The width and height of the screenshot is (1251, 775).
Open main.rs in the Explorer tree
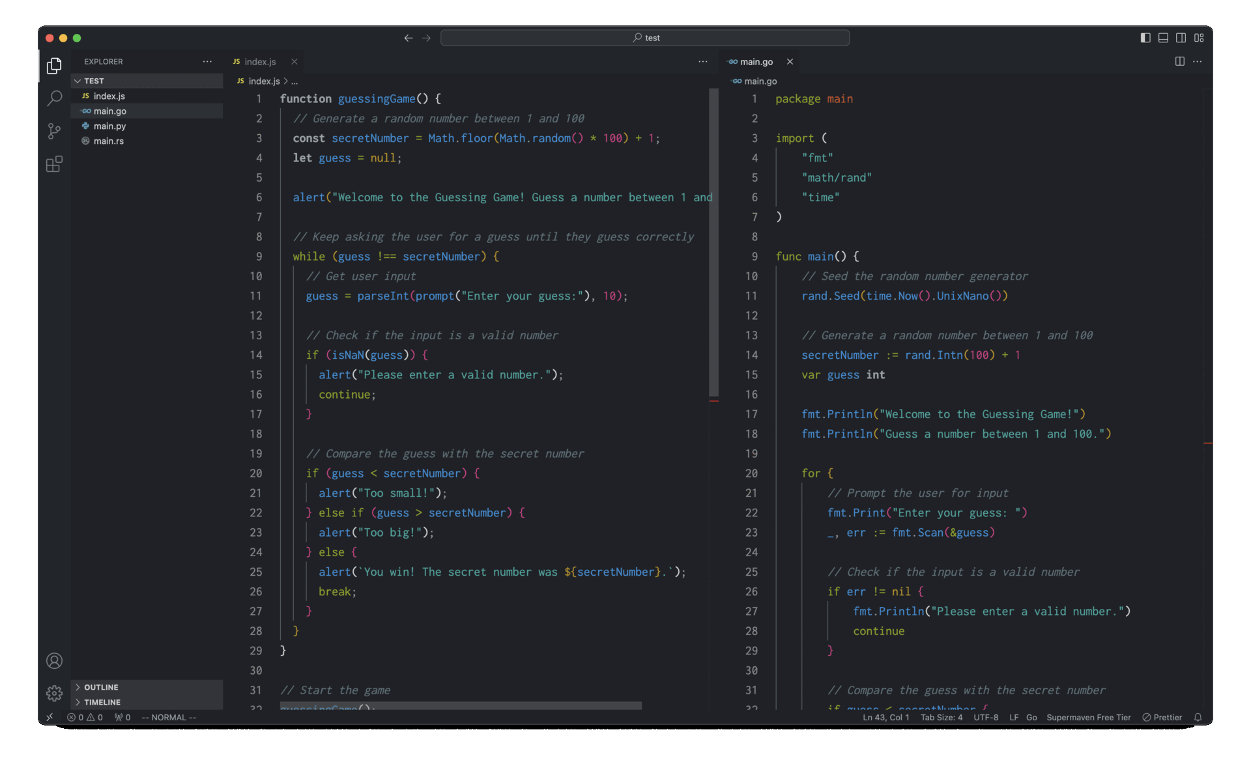147,141
